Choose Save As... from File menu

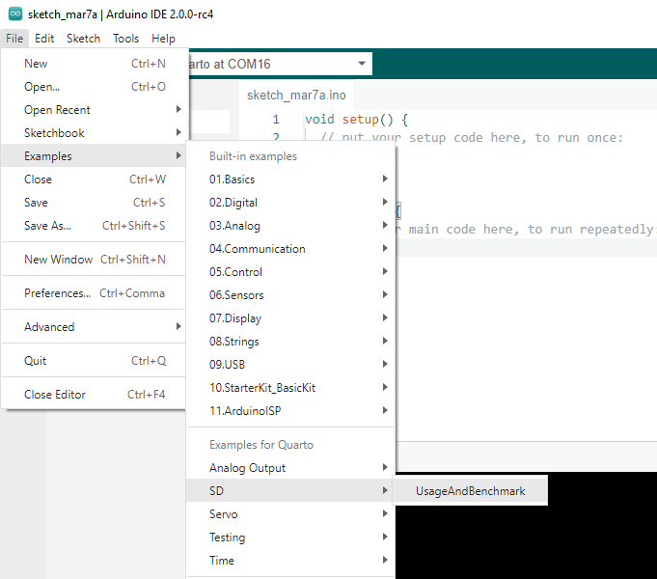tap(48, 226)
